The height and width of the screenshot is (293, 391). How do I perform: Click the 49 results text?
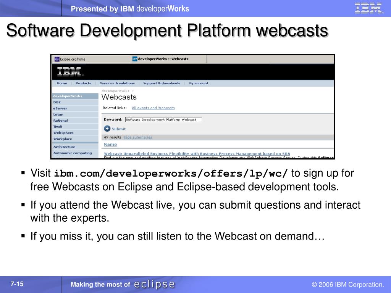point(113,137)
